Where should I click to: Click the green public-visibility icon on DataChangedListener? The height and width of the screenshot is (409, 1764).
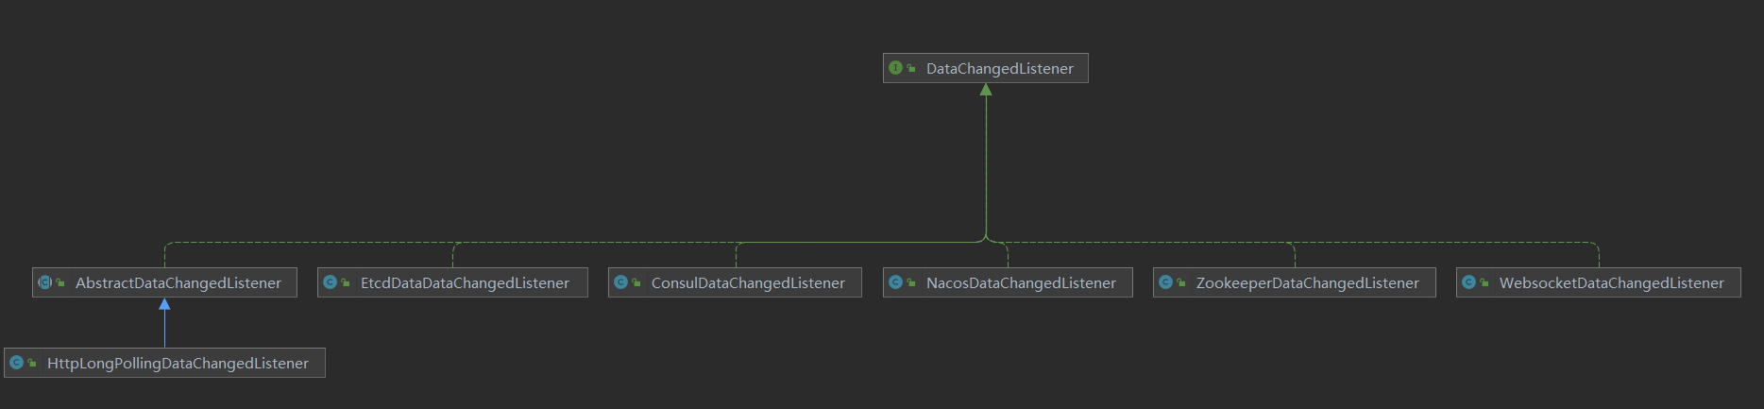911,68
